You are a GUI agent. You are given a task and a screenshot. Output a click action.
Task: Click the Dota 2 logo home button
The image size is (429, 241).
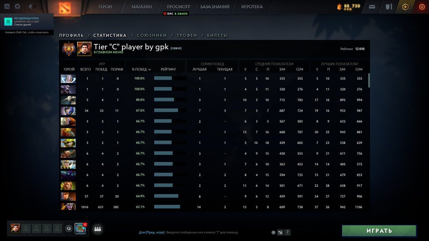pyautogui.click(x=64, y=8)
